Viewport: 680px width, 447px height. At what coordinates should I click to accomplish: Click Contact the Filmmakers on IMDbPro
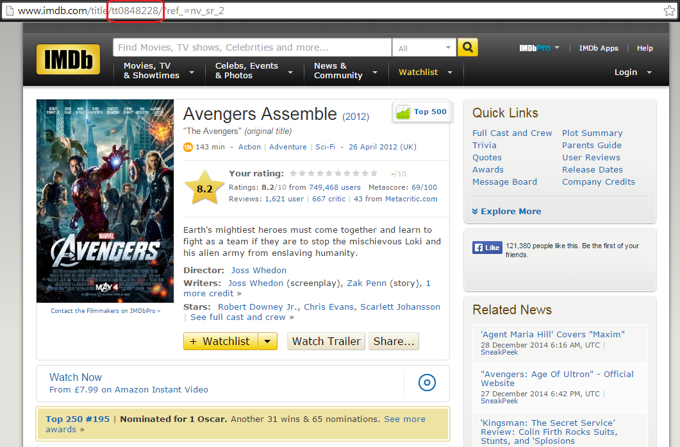(x=105, y=311)
